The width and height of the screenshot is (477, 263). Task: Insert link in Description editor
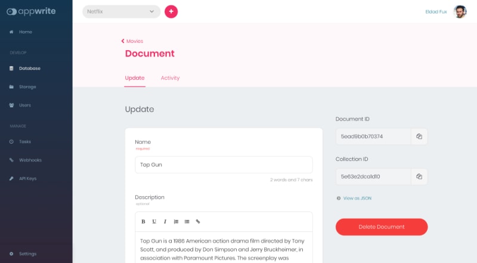pos(198,221)
